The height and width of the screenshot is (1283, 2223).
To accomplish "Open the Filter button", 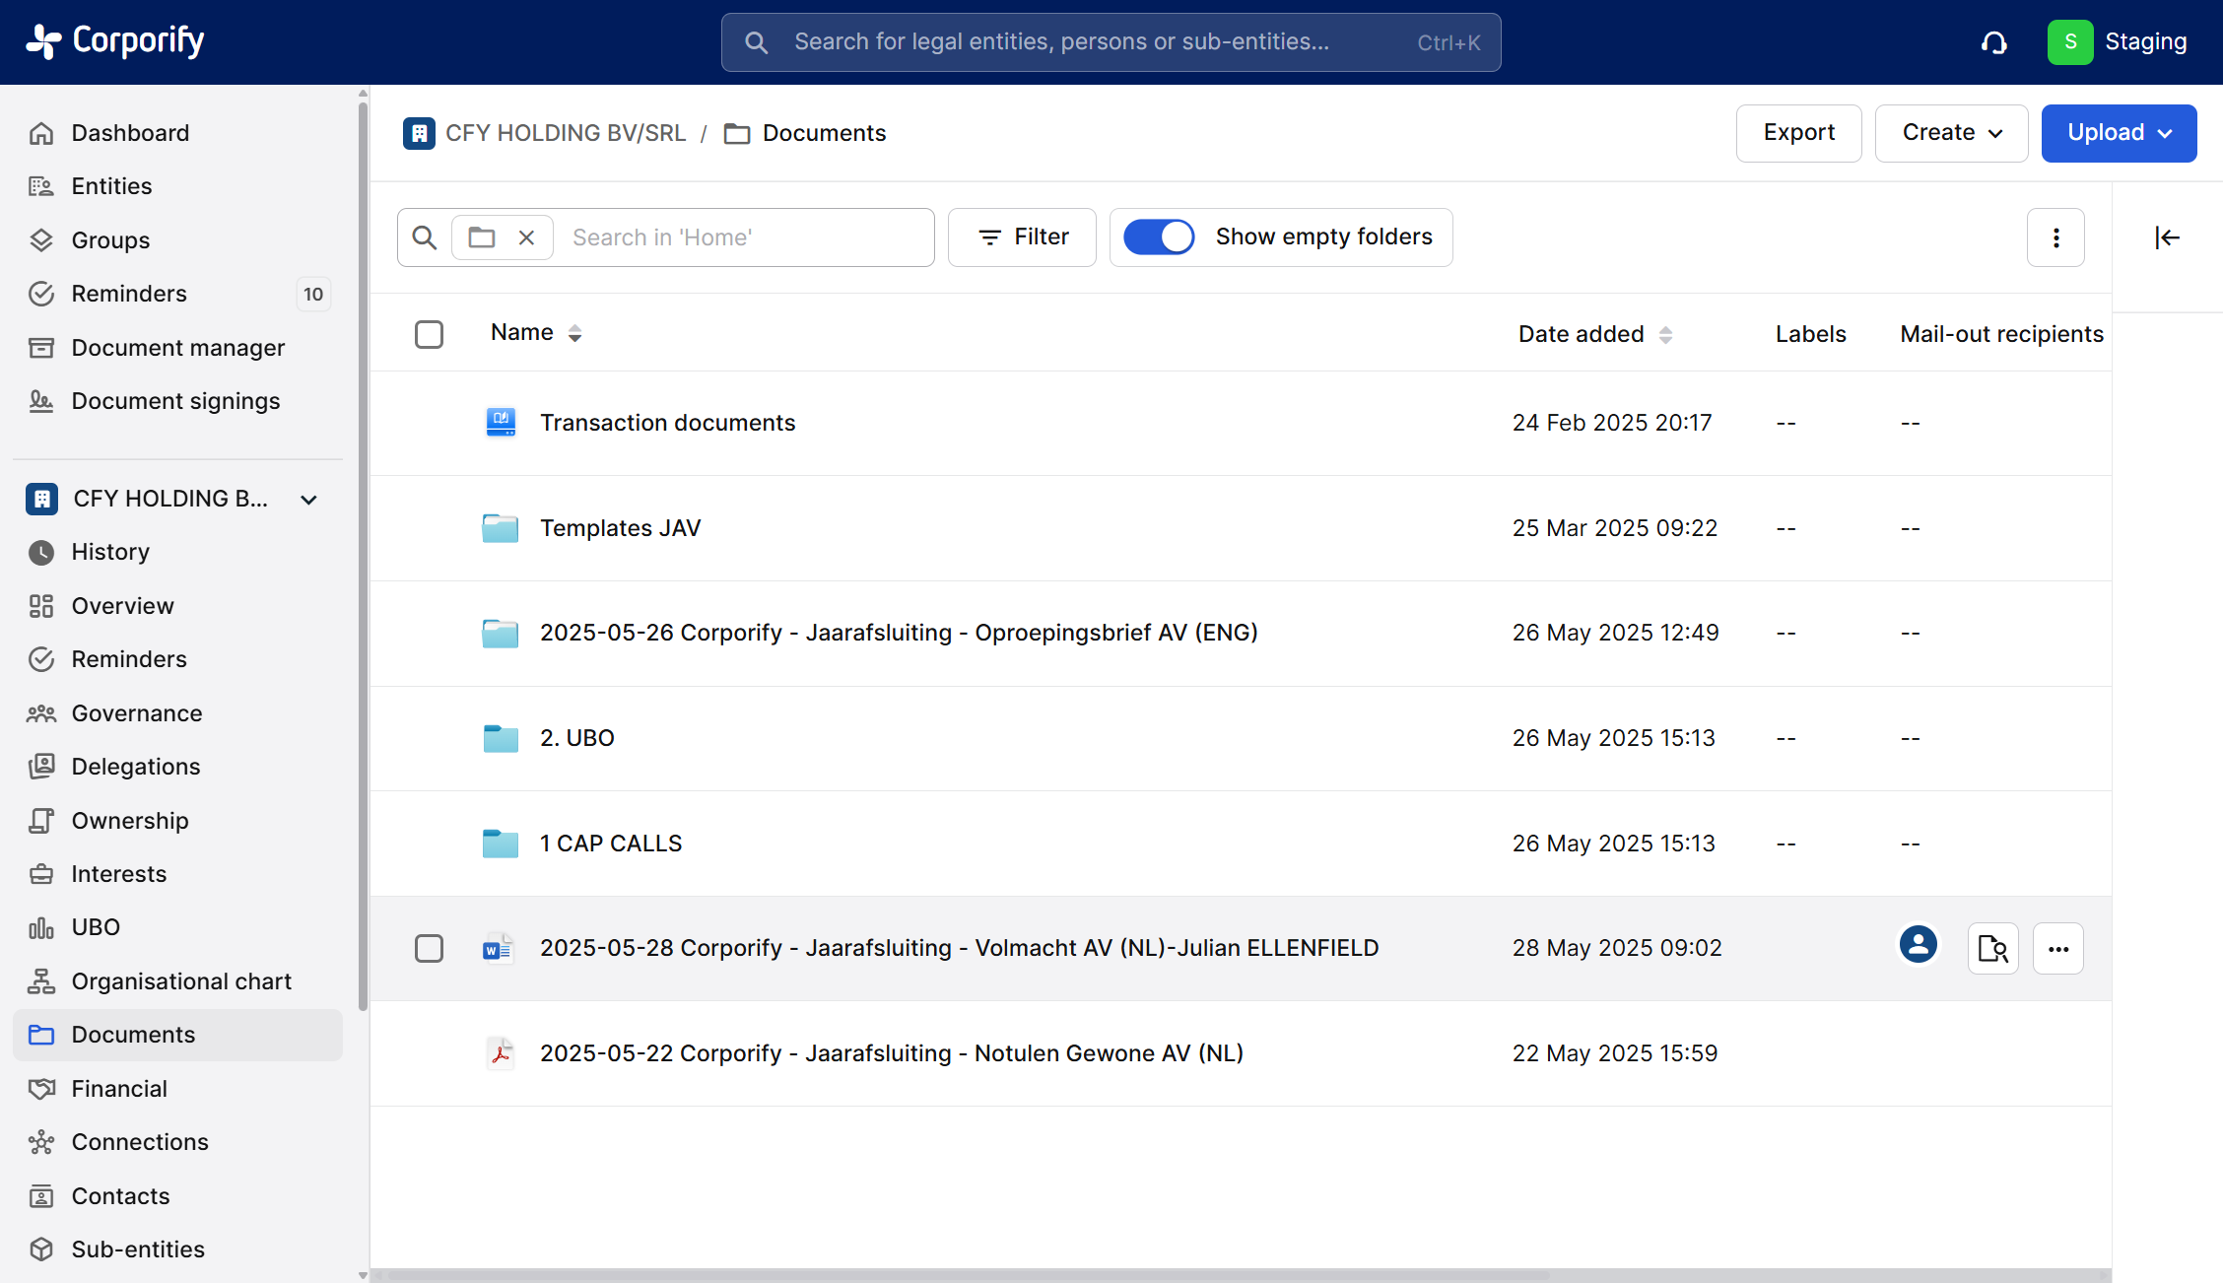I will point(1022,237).
